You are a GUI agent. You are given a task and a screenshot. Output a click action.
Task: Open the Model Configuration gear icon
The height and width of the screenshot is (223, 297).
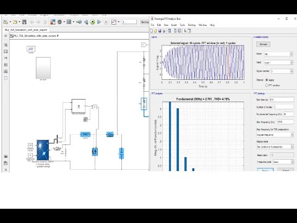[59, 22]
